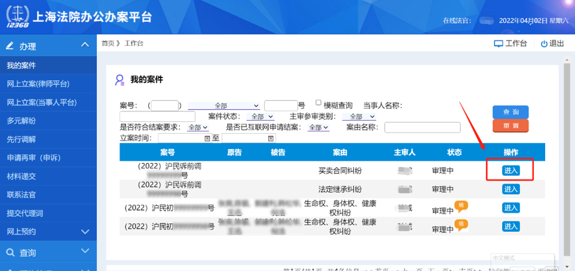
Task: Click the blue 查询 search button
Action: pyautogui.click(x=511, y=112)
